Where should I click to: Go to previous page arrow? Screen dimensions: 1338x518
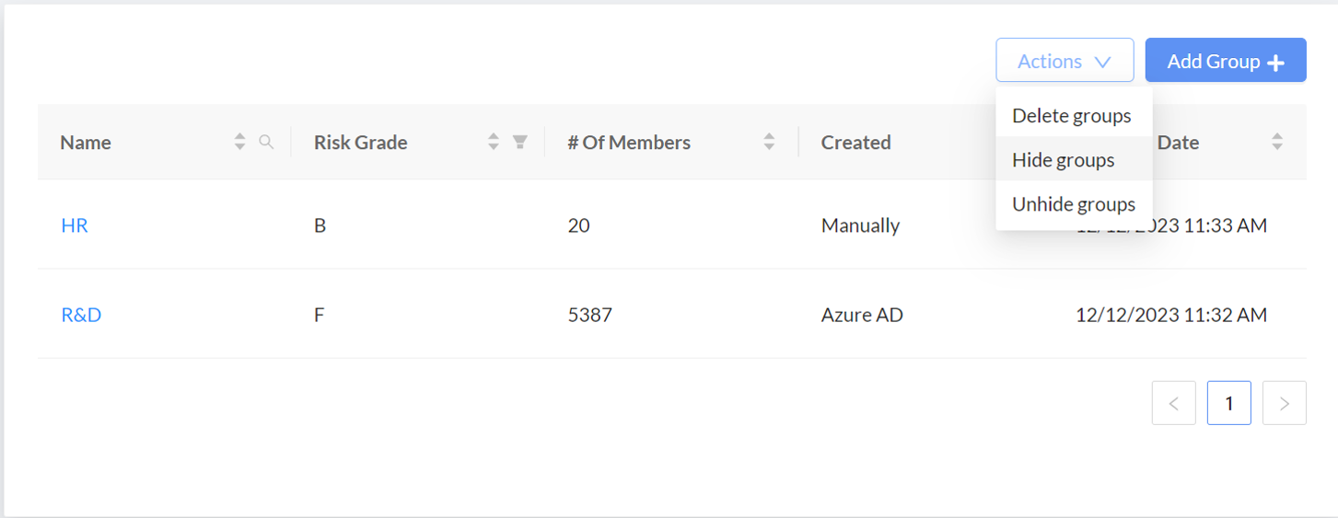click(x=1173, y=403)
